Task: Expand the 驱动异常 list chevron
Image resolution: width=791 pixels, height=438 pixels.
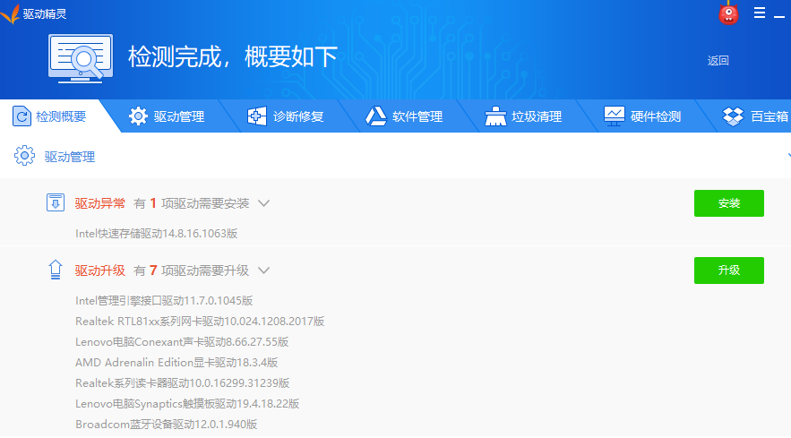Action: (263, 203)
